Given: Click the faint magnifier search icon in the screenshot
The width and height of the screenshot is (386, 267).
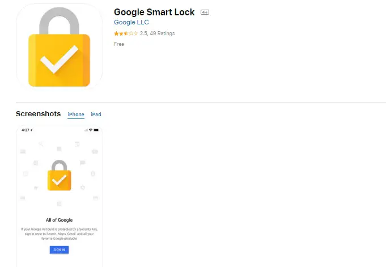Looking at the screenshot, I should 41,145.
